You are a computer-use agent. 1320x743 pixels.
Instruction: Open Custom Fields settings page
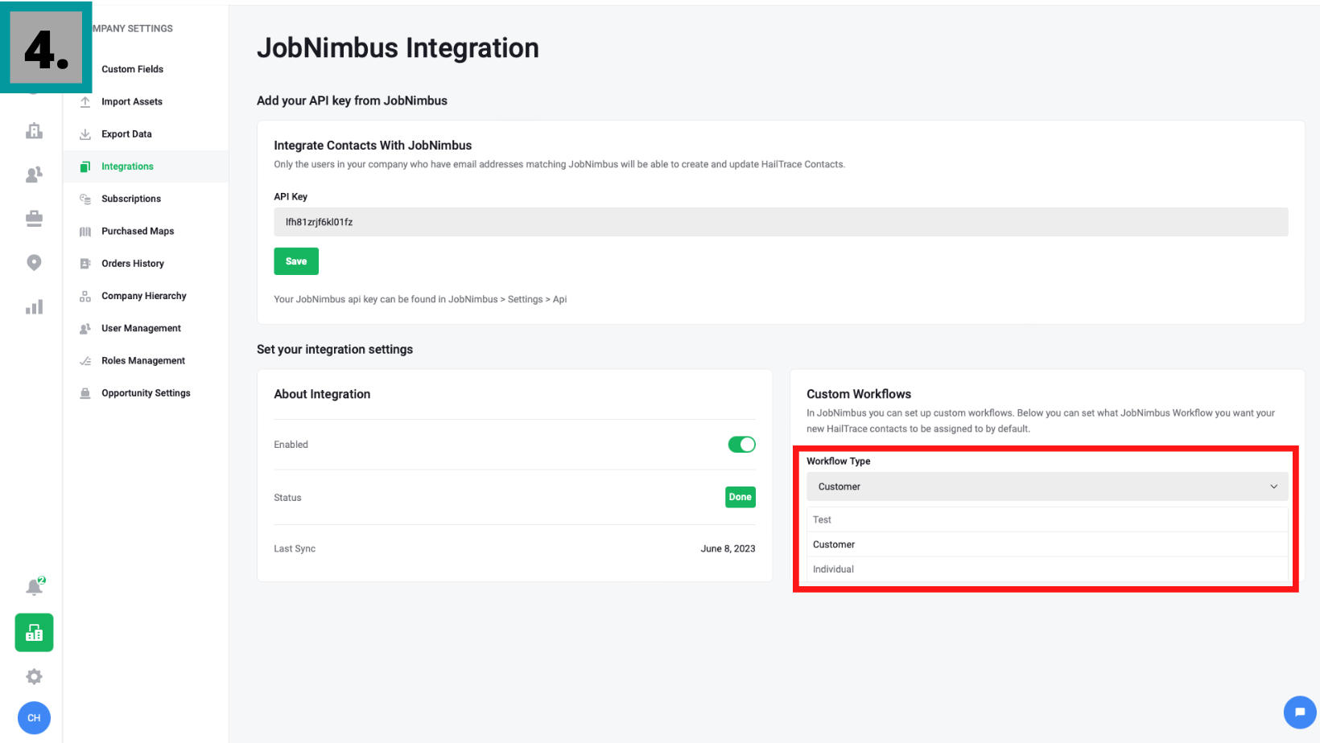pyautogui.click(x=132, y=69)
